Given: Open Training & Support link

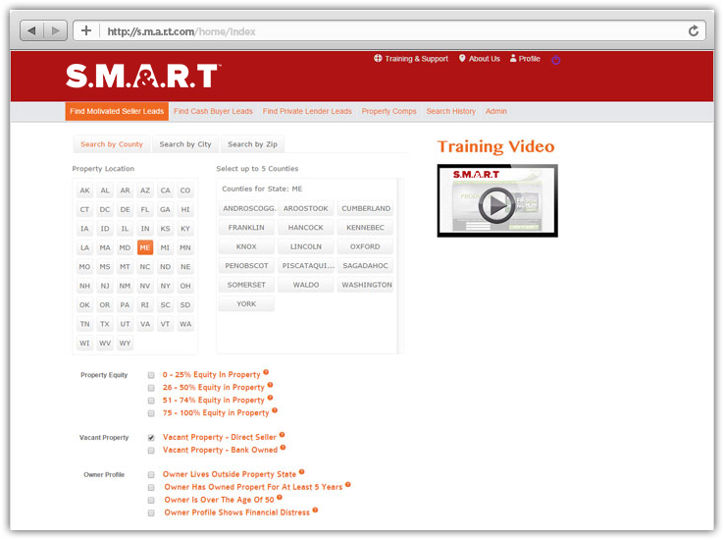Looking at the screenshot, I should [x=411, y=59].
